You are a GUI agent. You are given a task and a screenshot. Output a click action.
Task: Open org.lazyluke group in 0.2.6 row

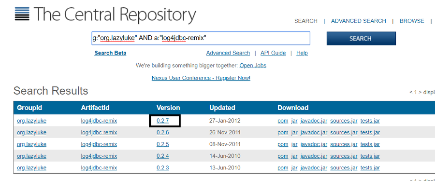(31, 133)
